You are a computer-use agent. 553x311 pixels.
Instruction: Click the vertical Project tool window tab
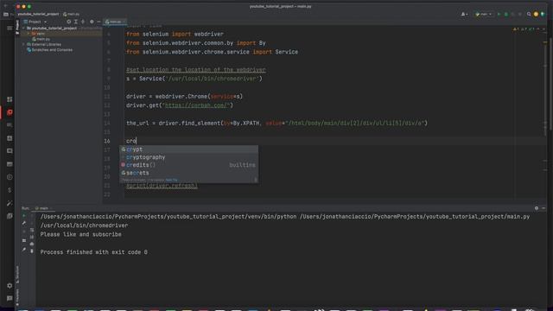coord(17,27)
